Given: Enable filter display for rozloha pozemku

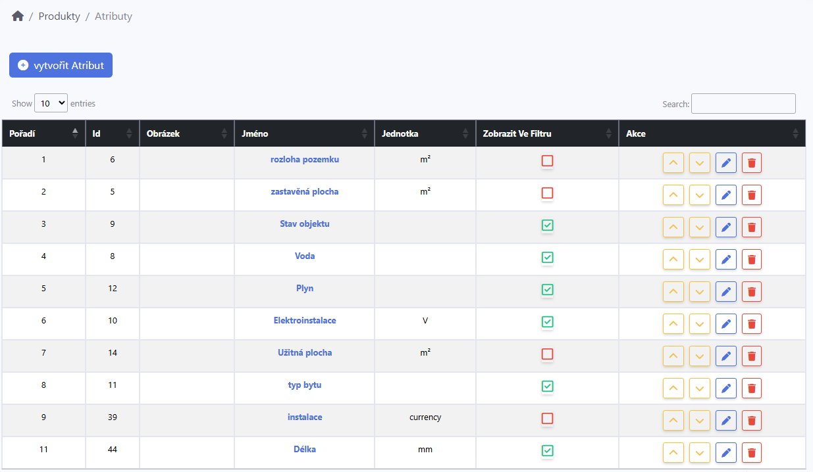Looking at the screenshot, I should point(547,160).
